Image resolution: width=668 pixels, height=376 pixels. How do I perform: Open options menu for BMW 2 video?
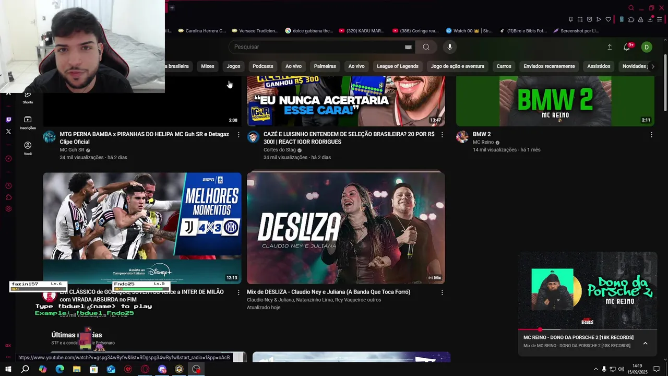click(x=651, y=135)
